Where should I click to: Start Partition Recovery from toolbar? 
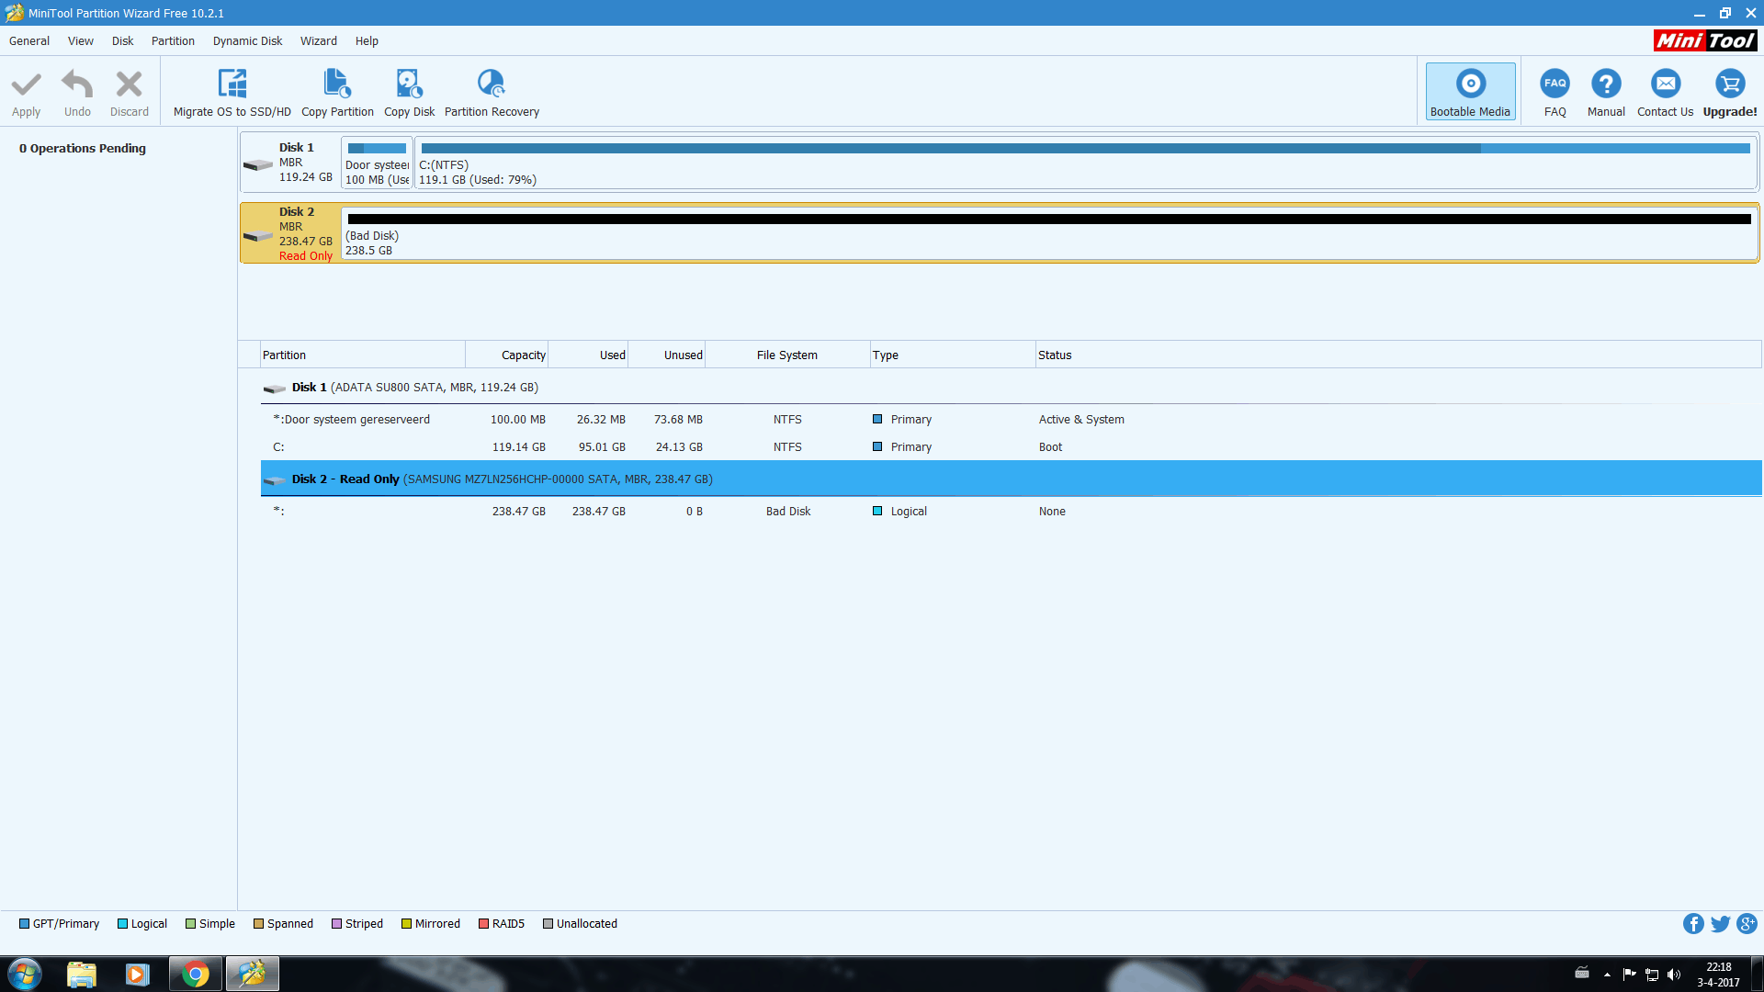(492, 85)
